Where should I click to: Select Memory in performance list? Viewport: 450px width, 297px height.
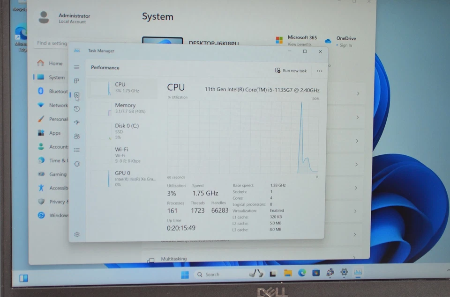pyautogui.click(x=123, y=108)
